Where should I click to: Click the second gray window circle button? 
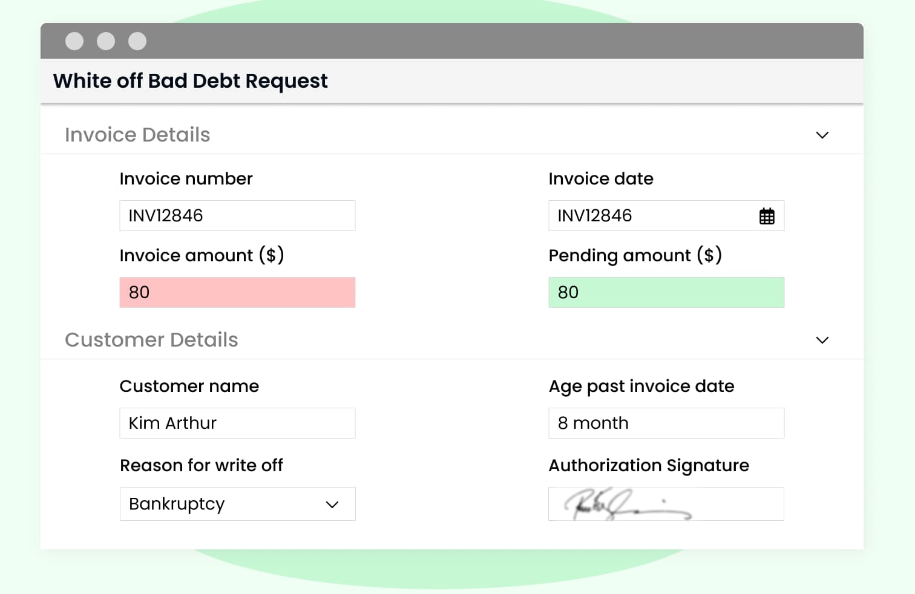click(106, 41)
